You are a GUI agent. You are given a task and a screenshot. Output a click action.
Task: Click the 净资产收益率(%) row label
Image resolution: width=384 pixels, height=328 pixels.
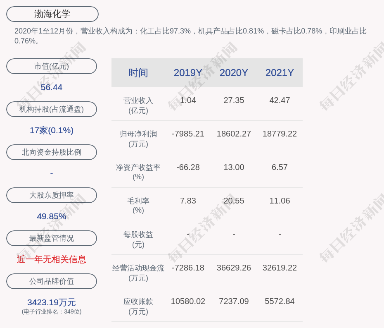(138, 172)
